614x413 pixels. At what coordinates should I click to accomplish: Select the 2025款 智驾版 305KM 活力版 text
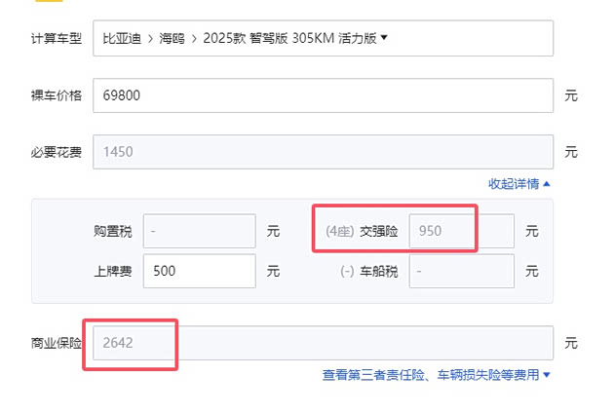point(289,39)
